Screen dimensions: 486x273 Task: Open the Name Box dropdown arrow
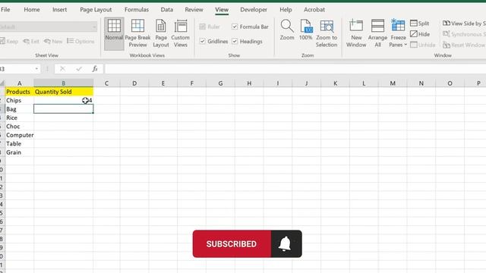36,69
